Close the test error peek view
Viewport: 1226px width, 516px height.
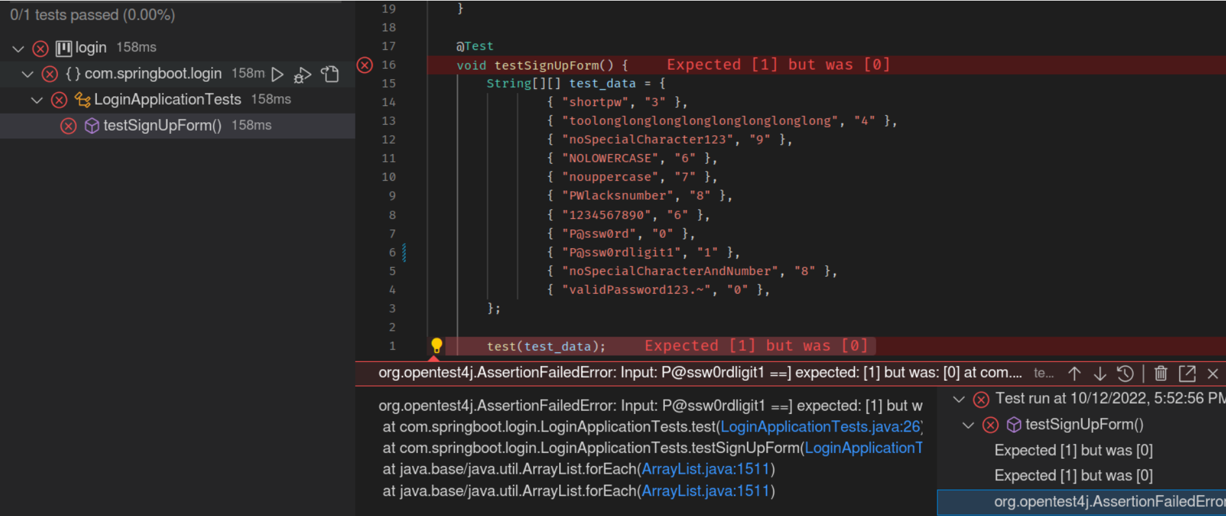[x=1213, y=374]
